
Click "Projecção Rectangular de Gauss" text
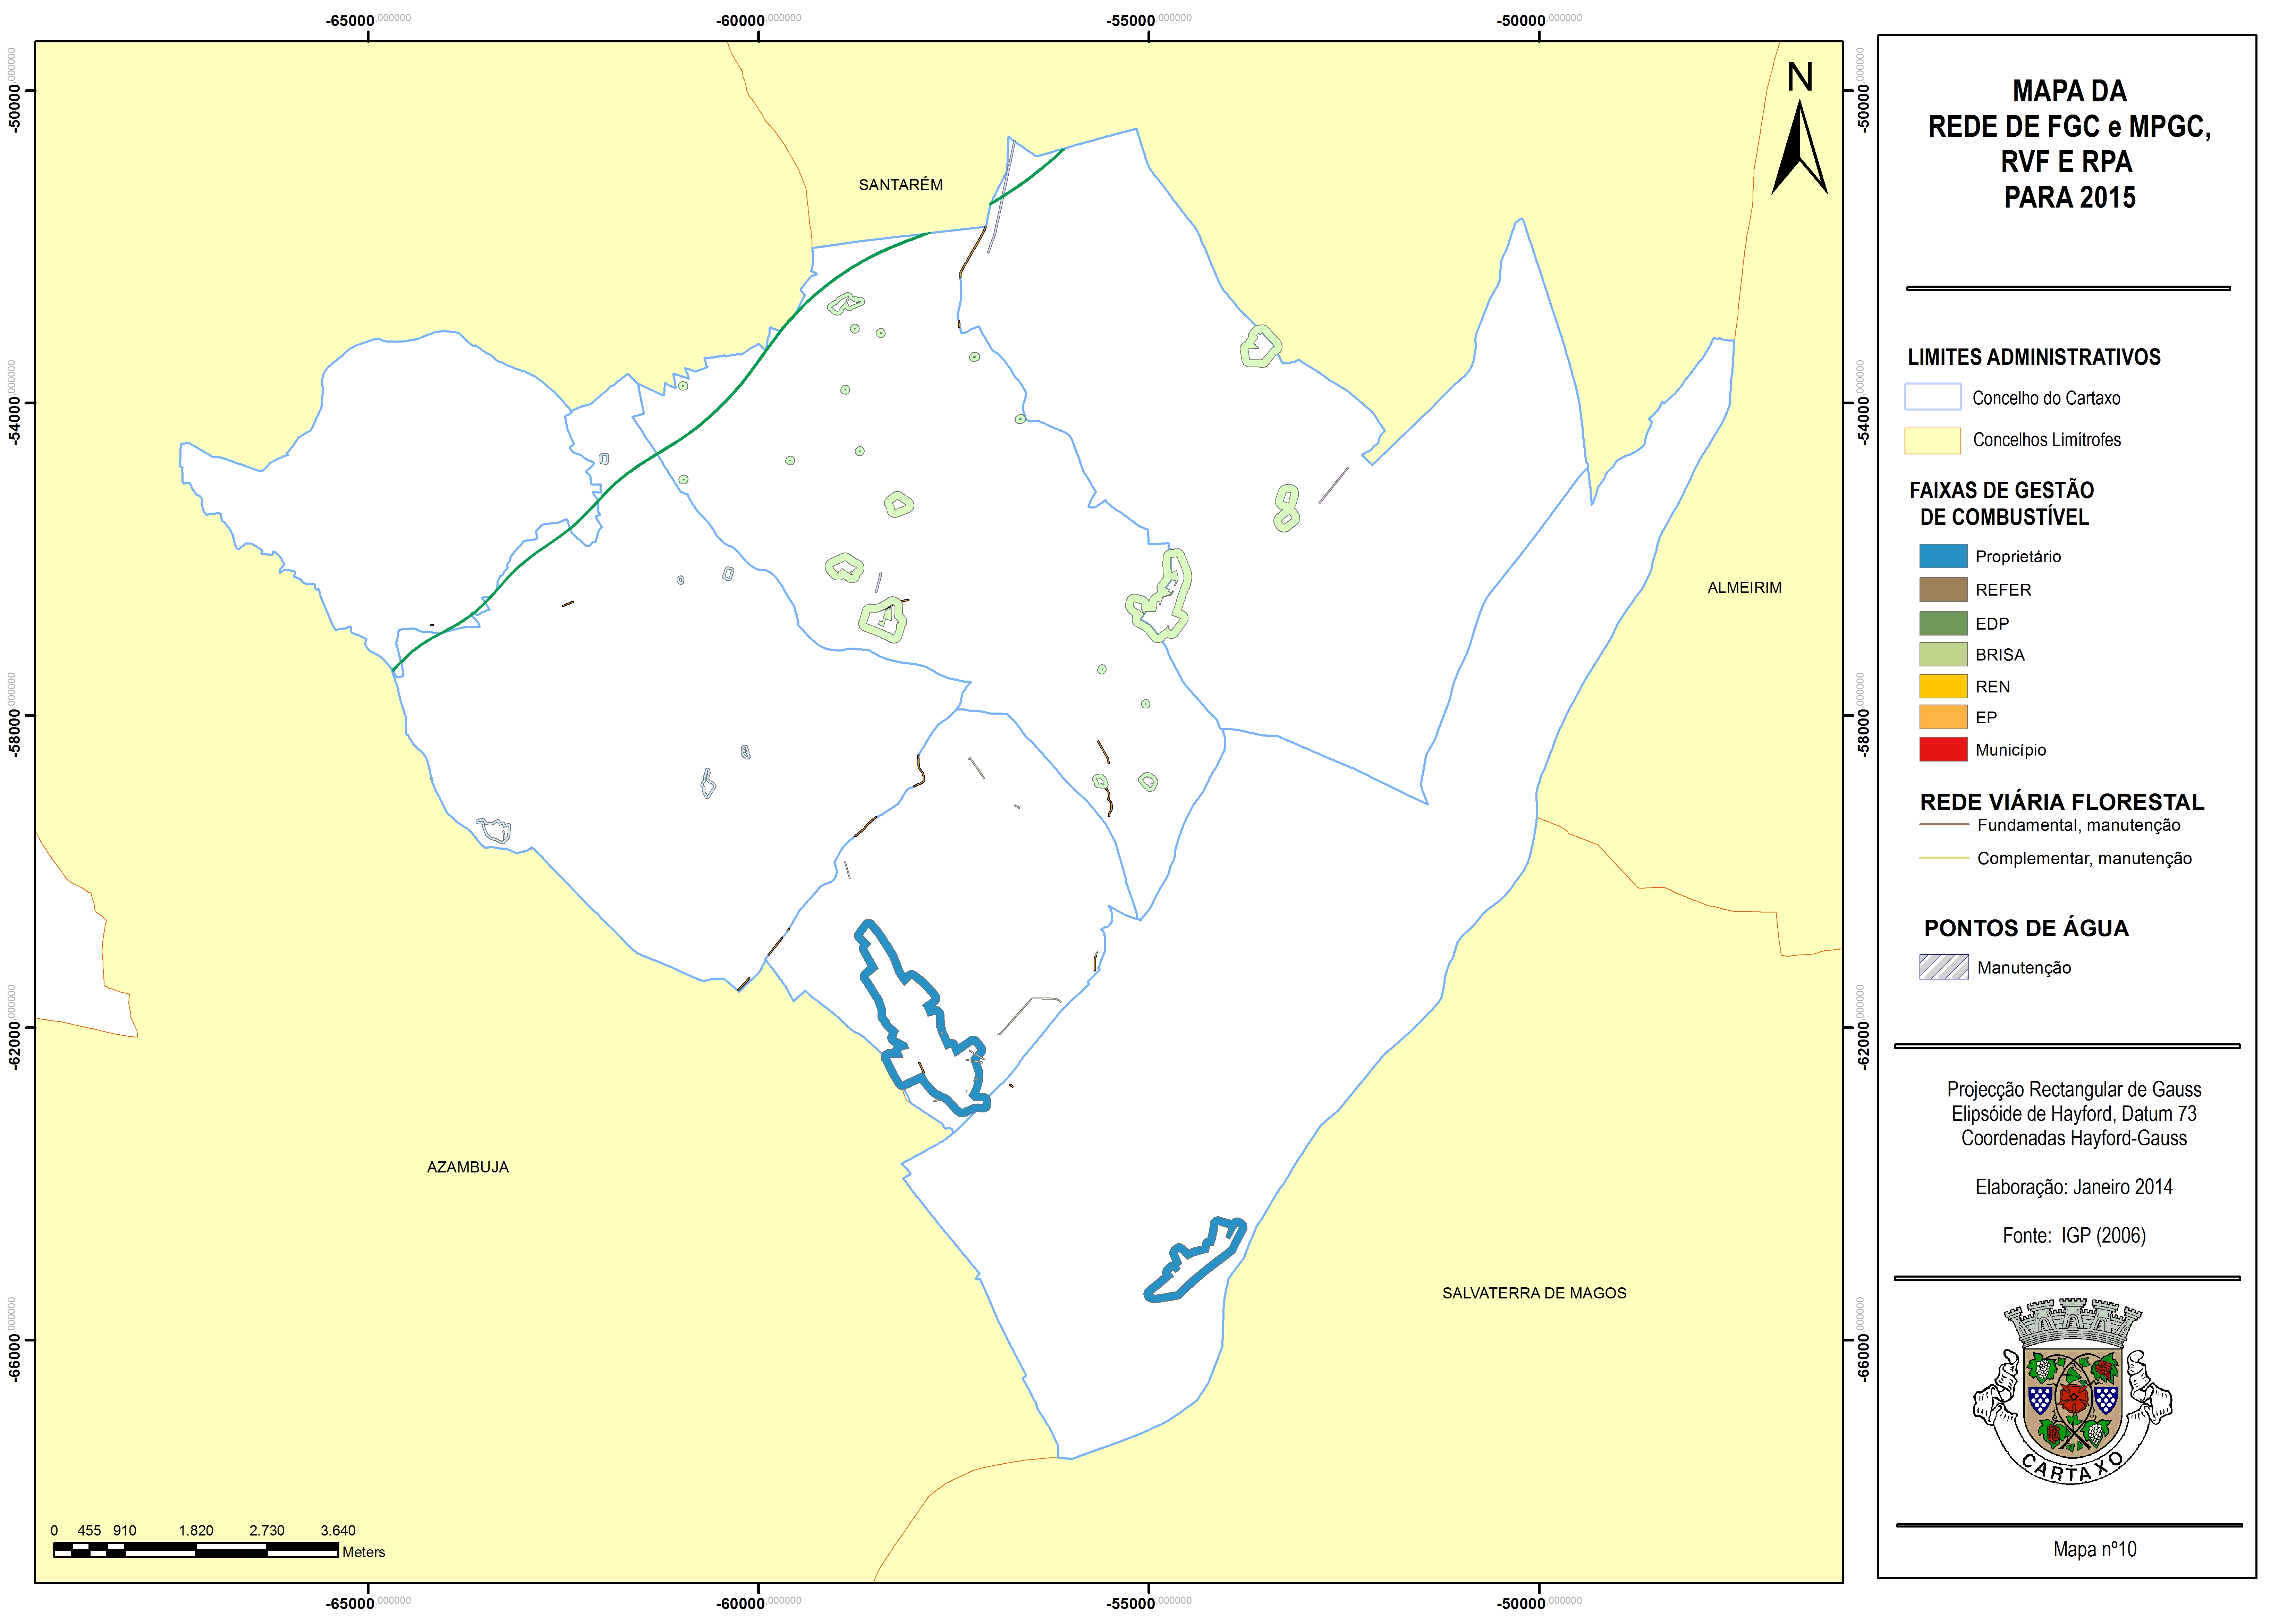pos(2074,1090)
